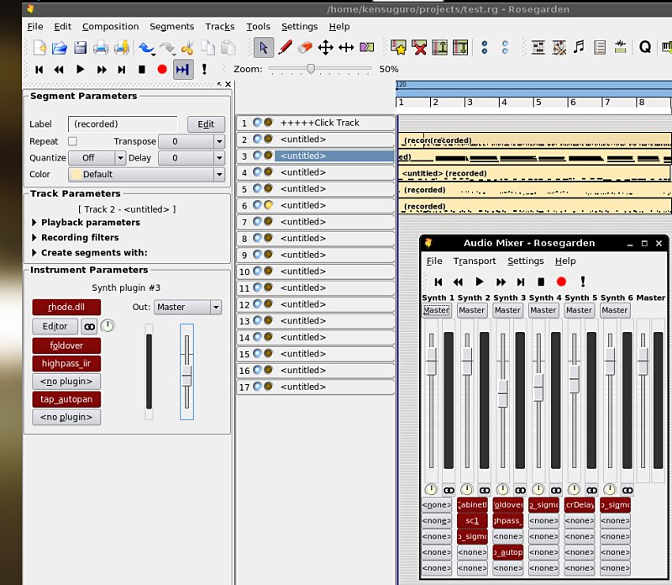The height and width of the screenshot is (585, 672).
Task: Open the plugin Editor button
Action: (55, 326)
